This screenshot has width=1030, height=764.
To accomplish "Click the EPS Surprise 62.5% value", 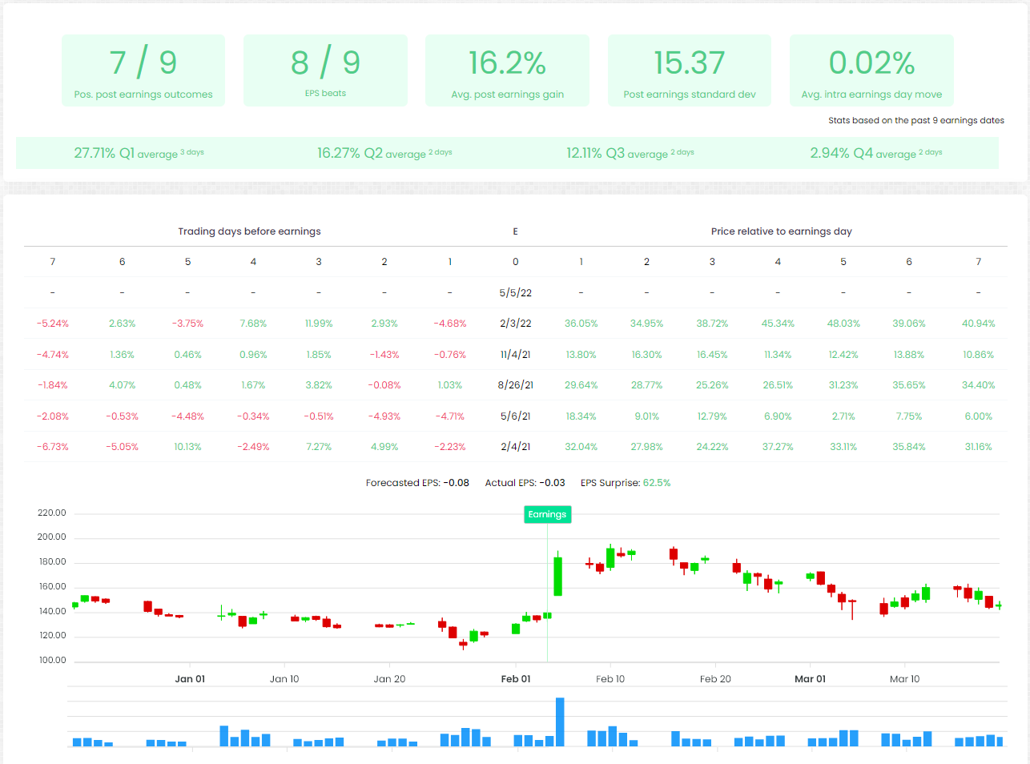I will [x=657, y=483].
